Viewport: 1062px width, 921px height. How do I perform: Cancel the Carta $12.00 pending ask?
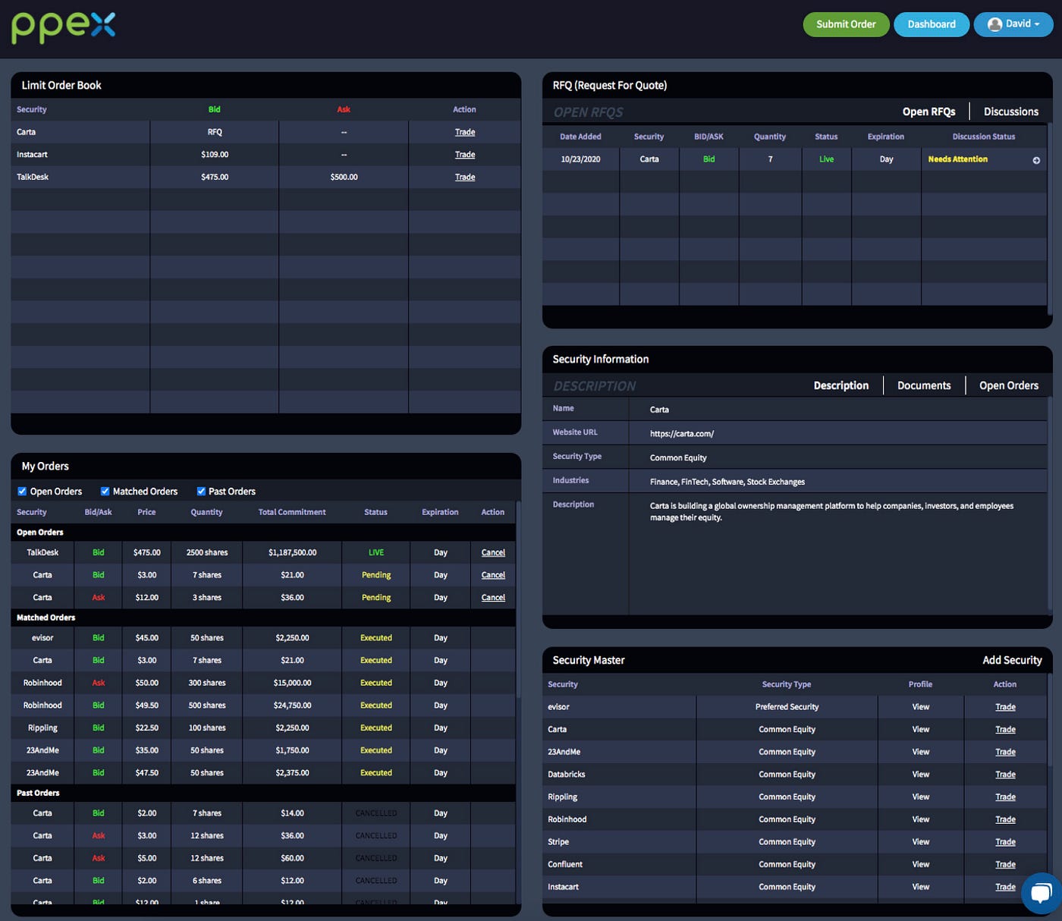click(x=493, y=598)
